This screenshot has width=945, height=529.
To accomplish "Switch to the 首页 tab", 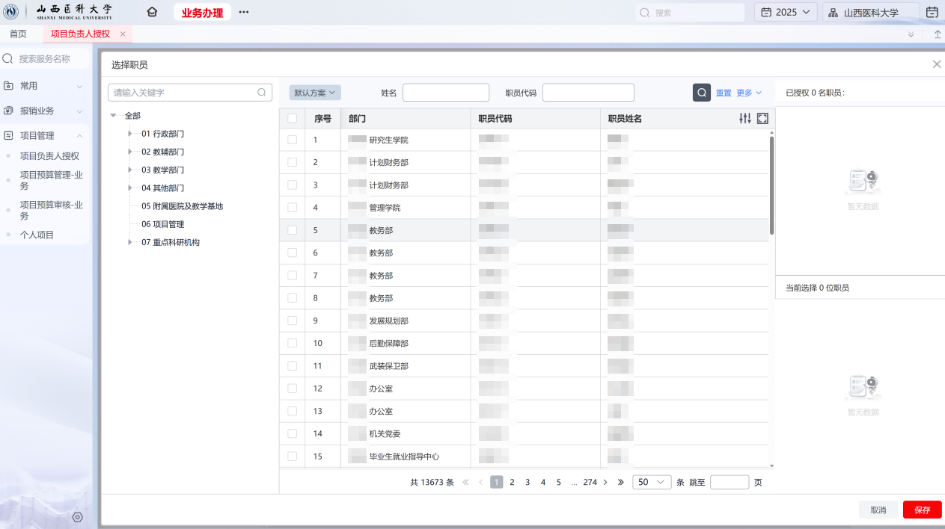I will 18,34.
